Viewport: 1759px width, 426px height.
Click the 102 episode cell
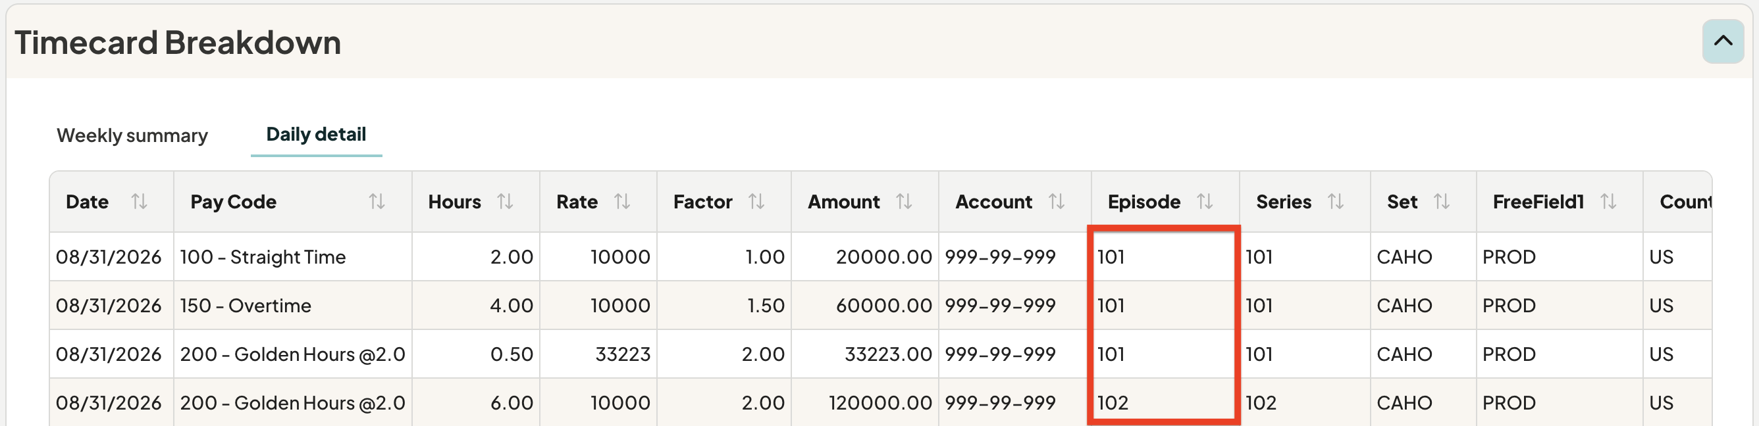click(x=1165, y=403)
